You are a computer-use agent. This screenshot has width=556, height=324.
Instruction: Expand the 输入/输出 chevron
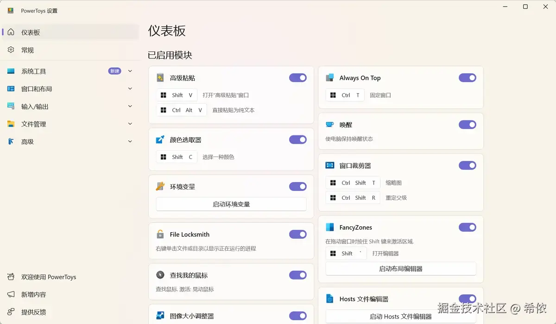click(130, 106)
